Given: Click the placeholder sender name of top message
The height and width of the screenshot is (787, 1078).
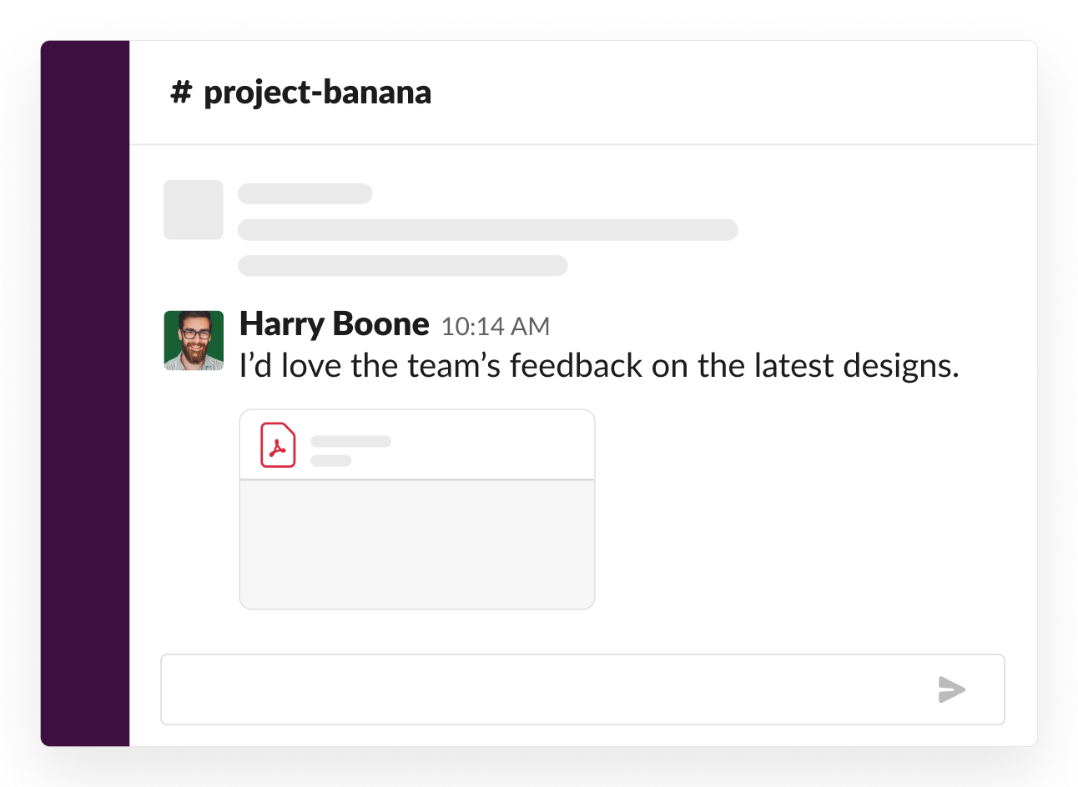Looking at the screenshot, I should pos(305,194).
